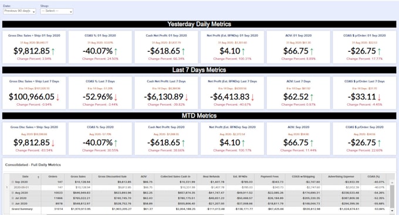
Task: Click the Yesterday Daily Metrics header bar
Action: click(199, 24)
